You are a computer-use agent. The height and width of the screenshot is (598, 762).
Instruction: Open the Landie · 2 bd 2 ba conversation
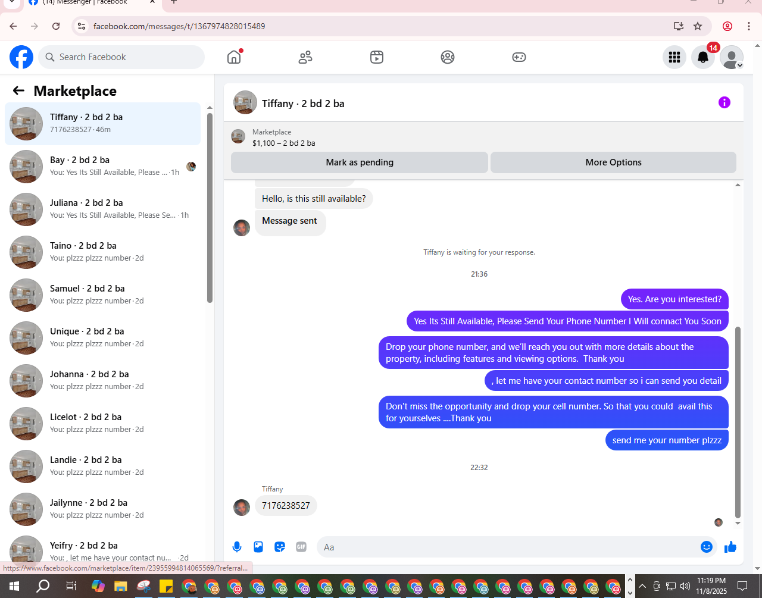(x=103, y=466)
